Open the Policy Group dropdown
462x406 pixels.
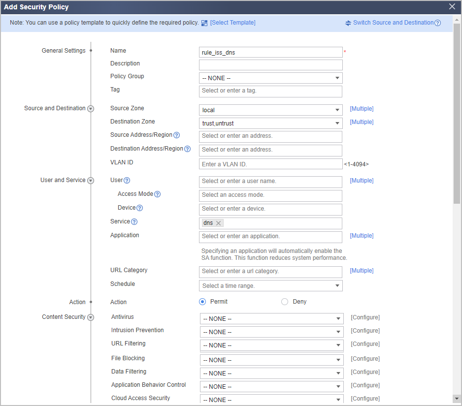pyautogui.click(x=271, y=78)
